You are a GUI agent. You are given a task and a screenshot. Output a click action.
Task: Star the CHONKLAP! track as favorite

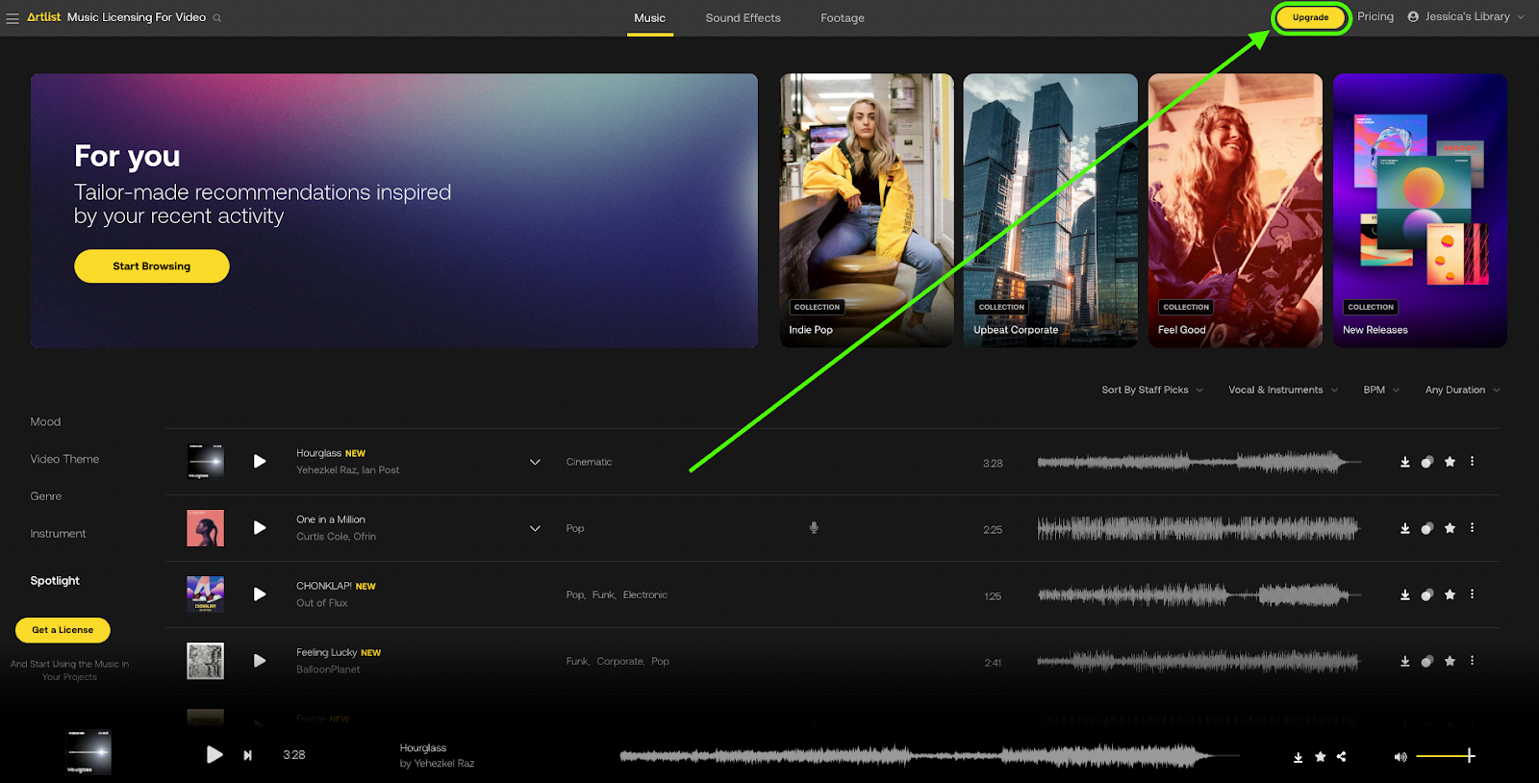1450,594
